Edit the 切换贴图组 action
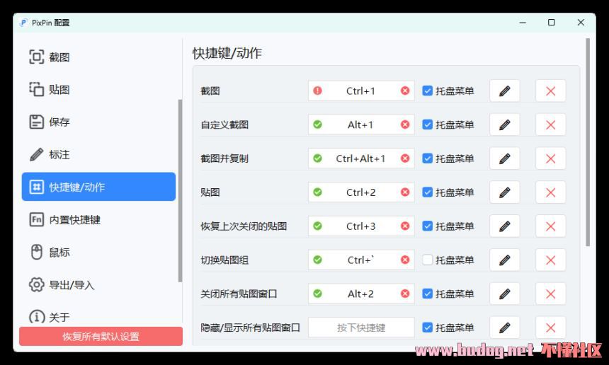Screen dimensions: 609x365 point(504,260)
